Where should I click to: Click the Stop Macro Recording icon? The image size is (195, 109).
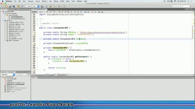point(95,12)
